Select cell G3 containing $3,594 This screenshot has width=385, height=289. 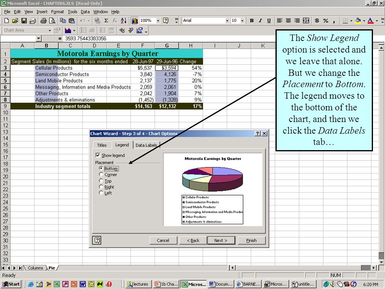click(x=167, y=68)
